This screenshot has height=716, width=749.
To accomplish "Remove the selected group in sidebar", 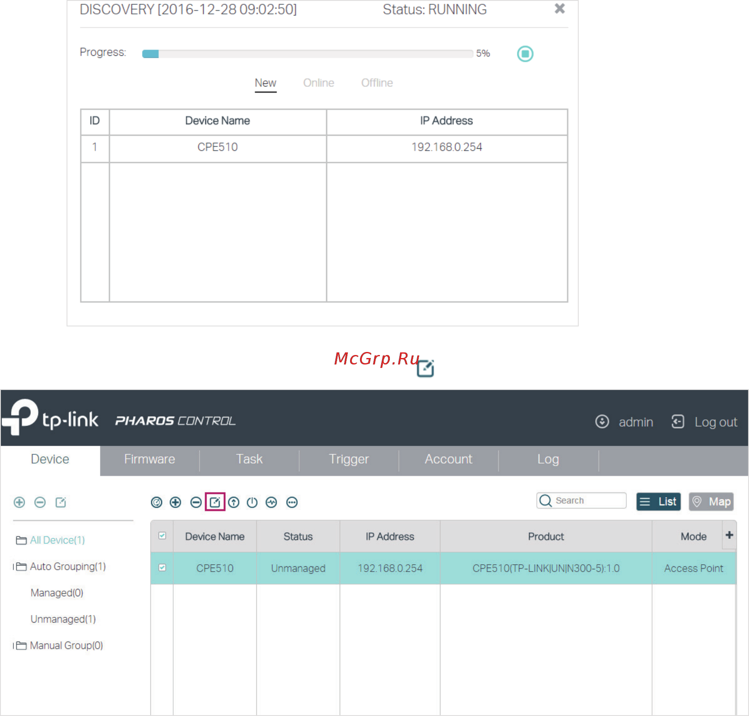I will 40,502.
